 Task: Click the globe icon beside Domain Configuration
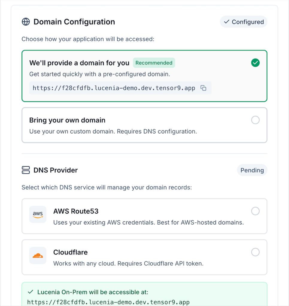point(26,22)
